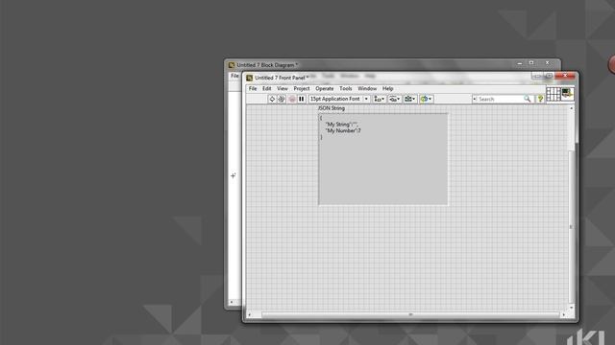Click the "My Number" line of text
The height and width of the screenshot is (345, 615).
click(x=343, y=131)
